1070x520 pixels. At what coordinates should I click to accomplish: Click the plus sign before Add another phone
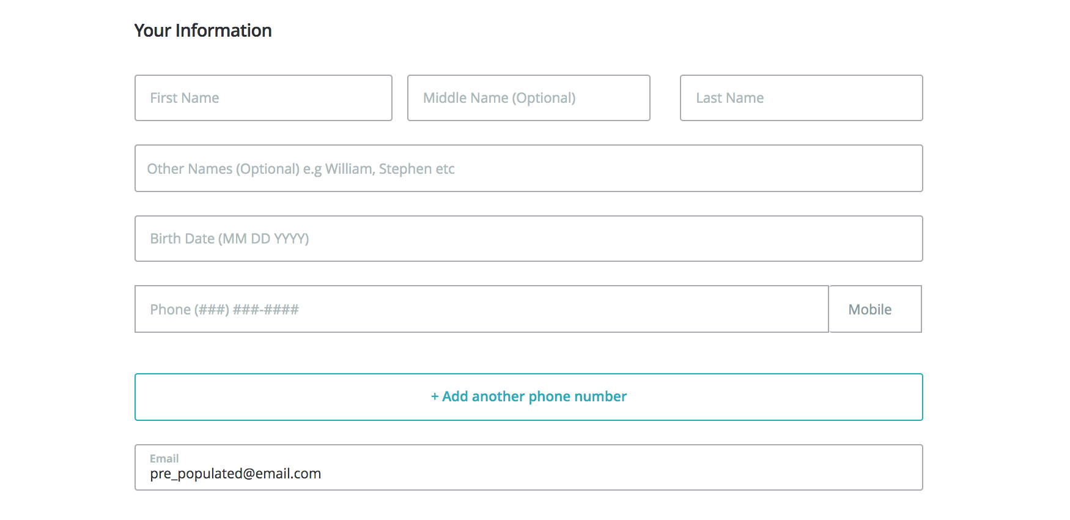[435, 397]
